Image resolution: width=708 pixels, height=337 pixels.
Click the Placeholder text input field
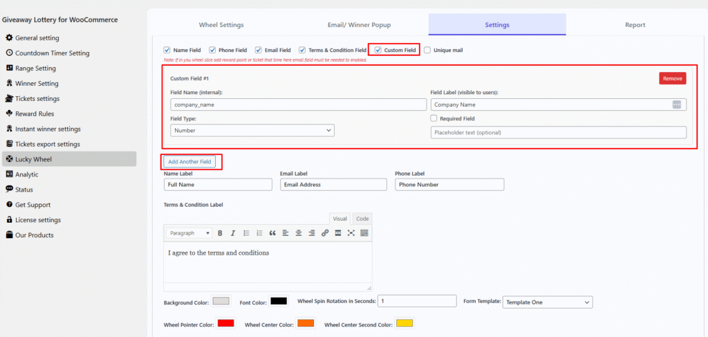coord(558,132)
